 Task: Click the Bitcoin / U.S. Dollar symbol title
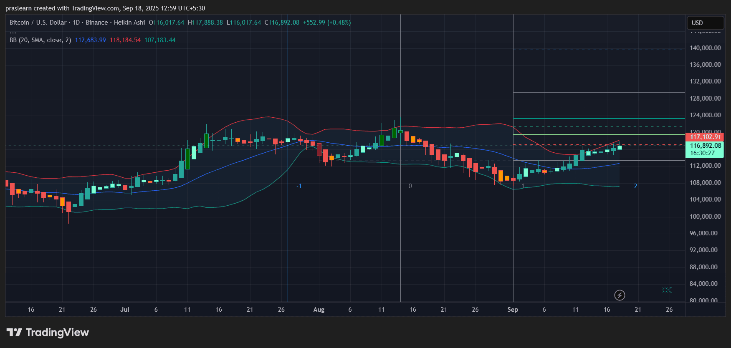pos(38,23)
